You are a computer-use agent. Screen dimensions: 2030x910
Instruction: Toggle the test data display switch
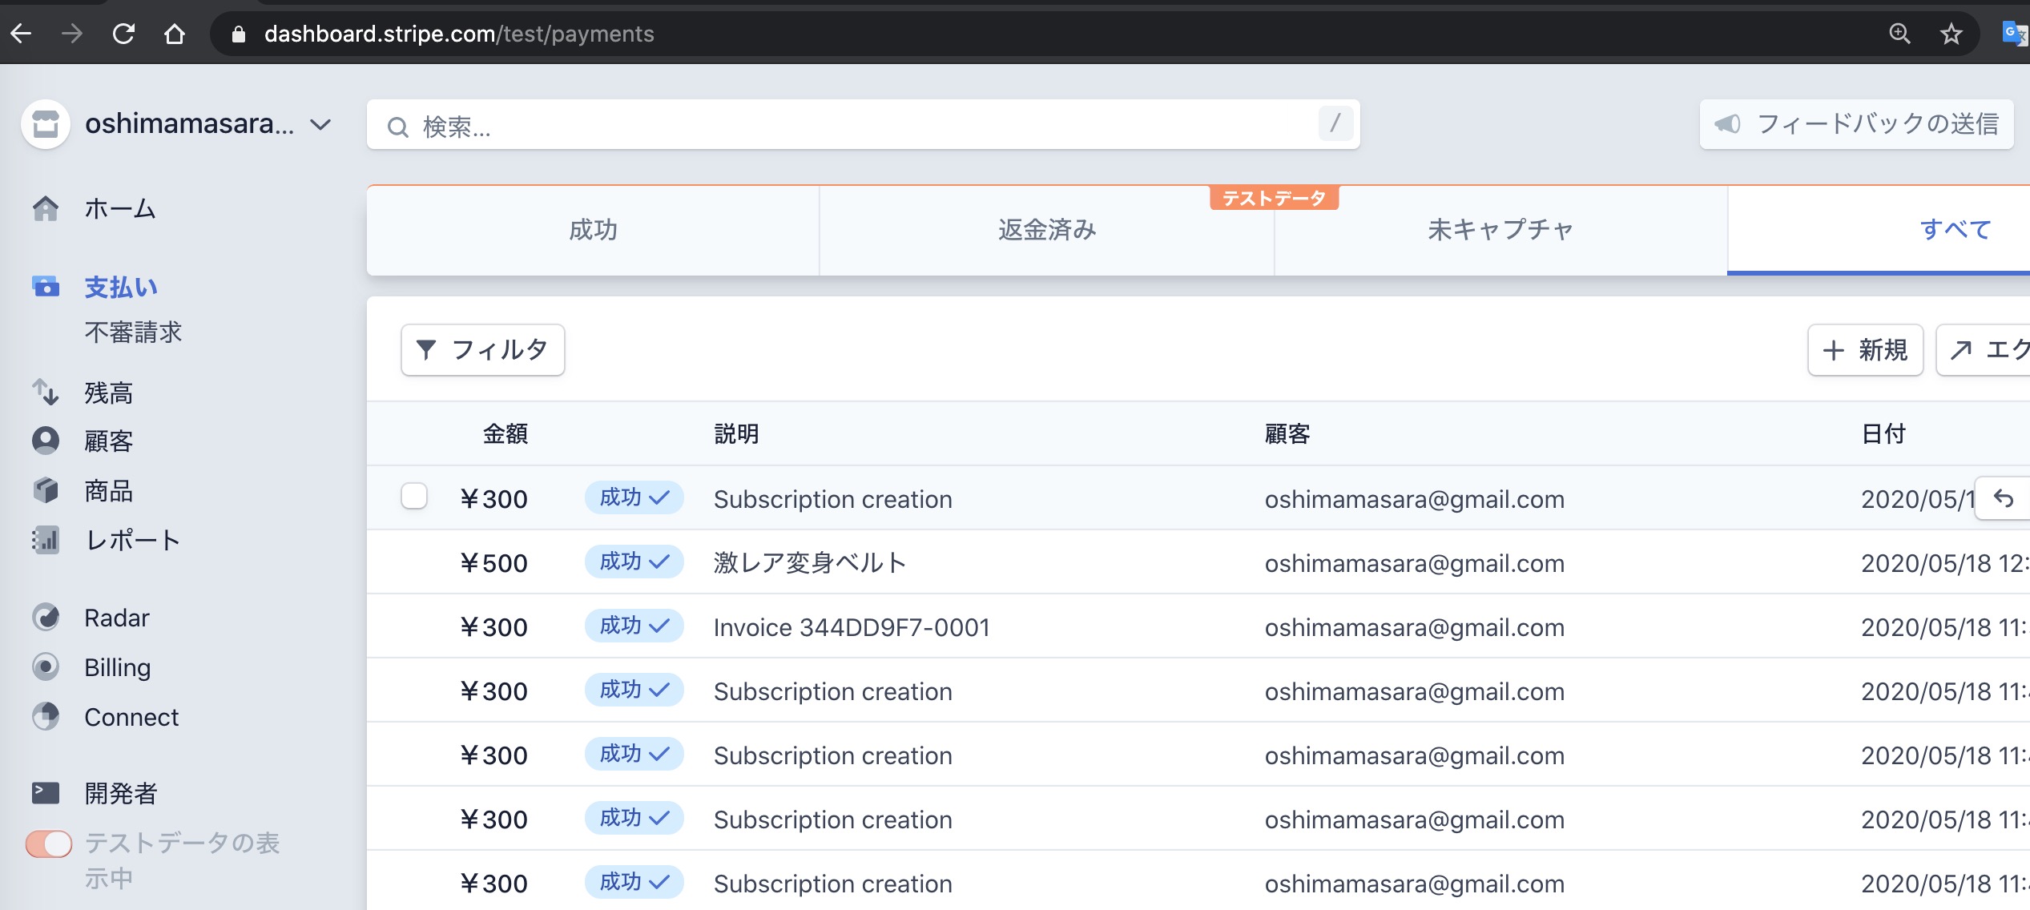49,844
